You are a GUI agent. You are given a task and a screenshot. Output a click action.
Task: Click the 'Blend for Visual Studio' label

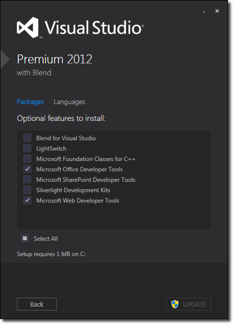pyautogui.click(x=66, y=138)
